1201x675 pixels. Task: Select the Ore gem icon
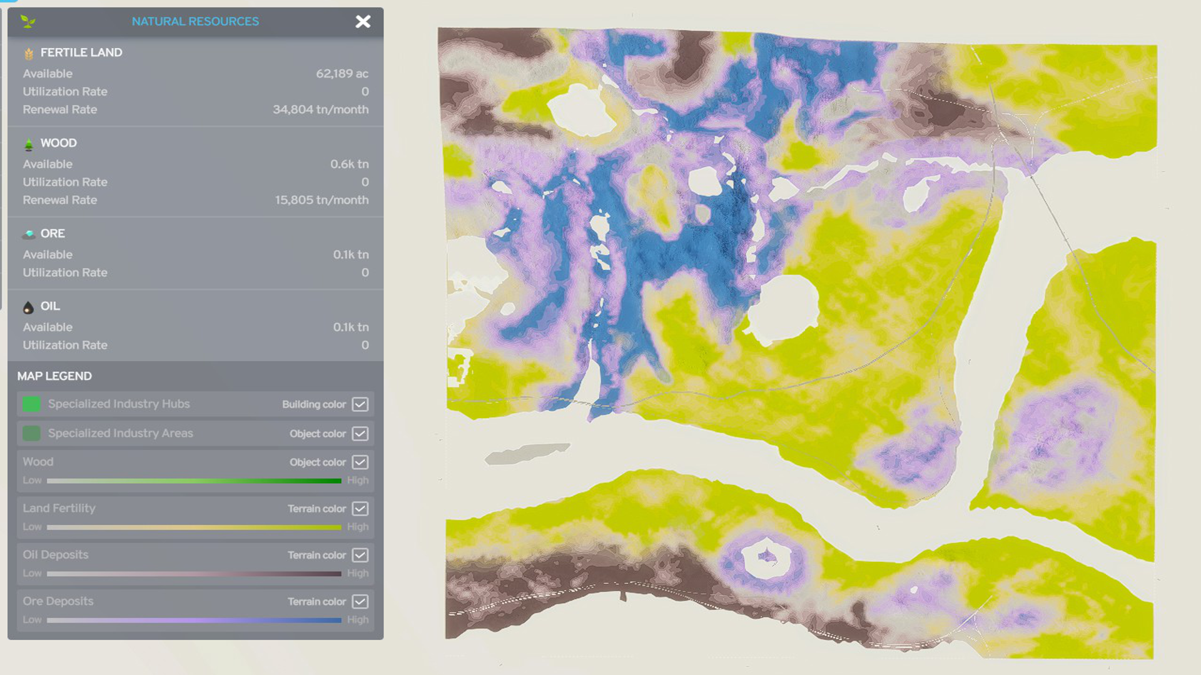[x=28, y=233]
